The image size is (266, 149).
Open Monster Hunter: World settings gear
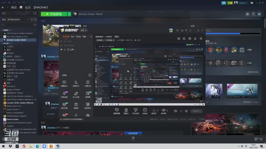point(247,14)
